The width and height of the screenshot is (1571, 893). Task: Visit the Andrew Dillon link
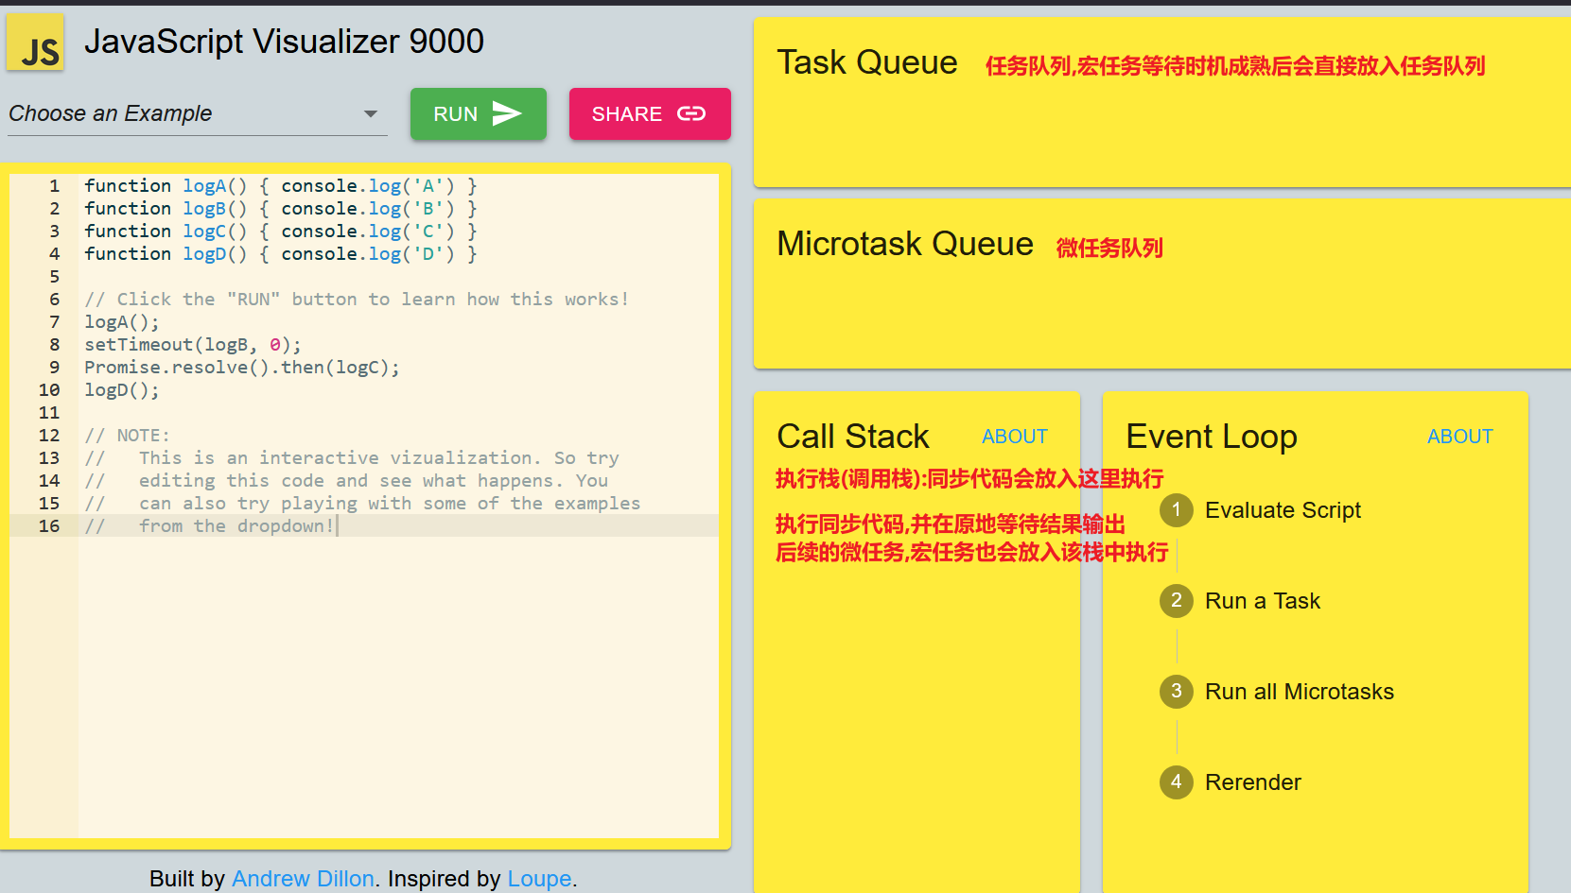pyautogui.click(x=303, y=879)
